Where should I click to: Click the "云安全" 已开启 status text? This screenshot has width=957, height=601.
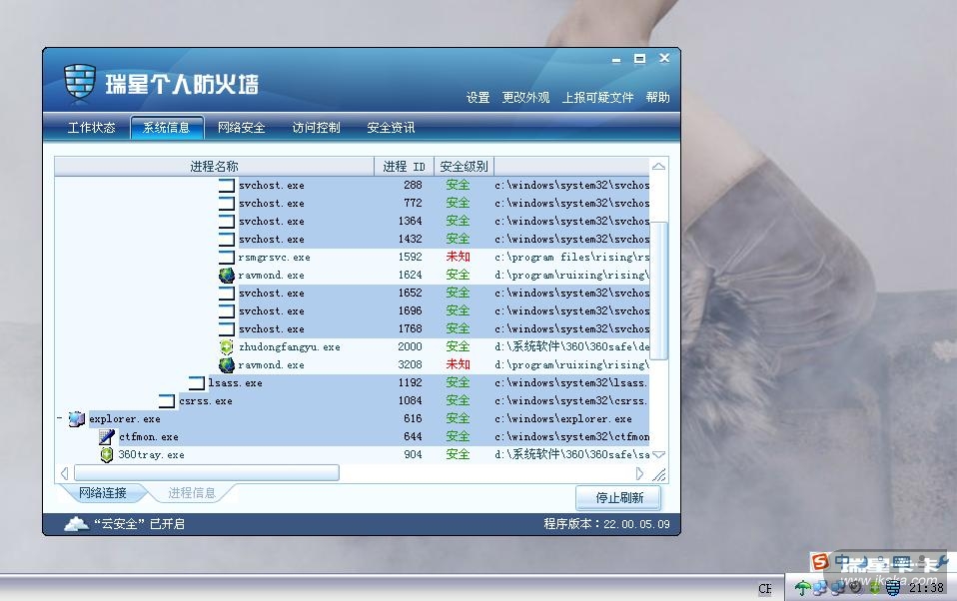pyautogui.click(x=139, y=523)
